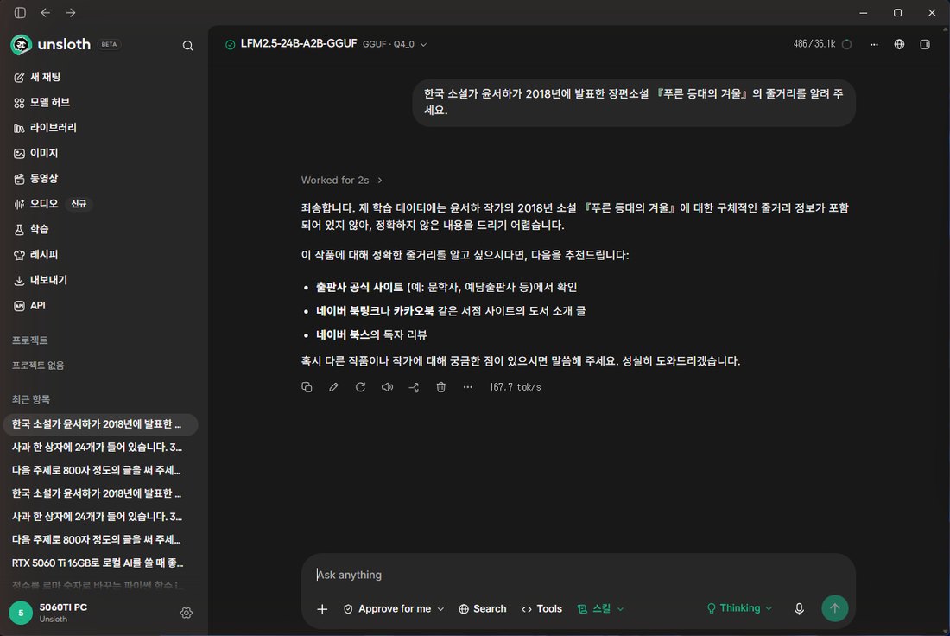Copy the assistant response

[307, 387]
